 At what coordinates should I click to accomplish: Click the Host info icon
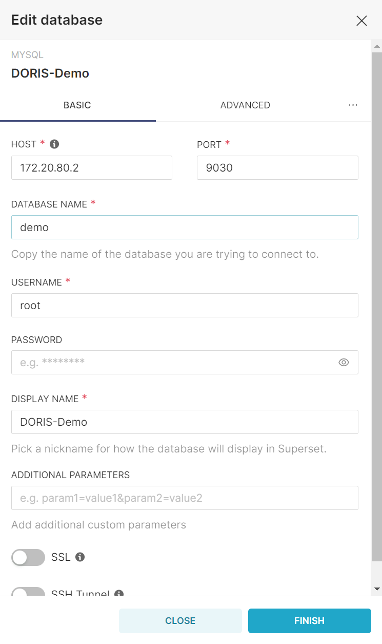[54, 144]
